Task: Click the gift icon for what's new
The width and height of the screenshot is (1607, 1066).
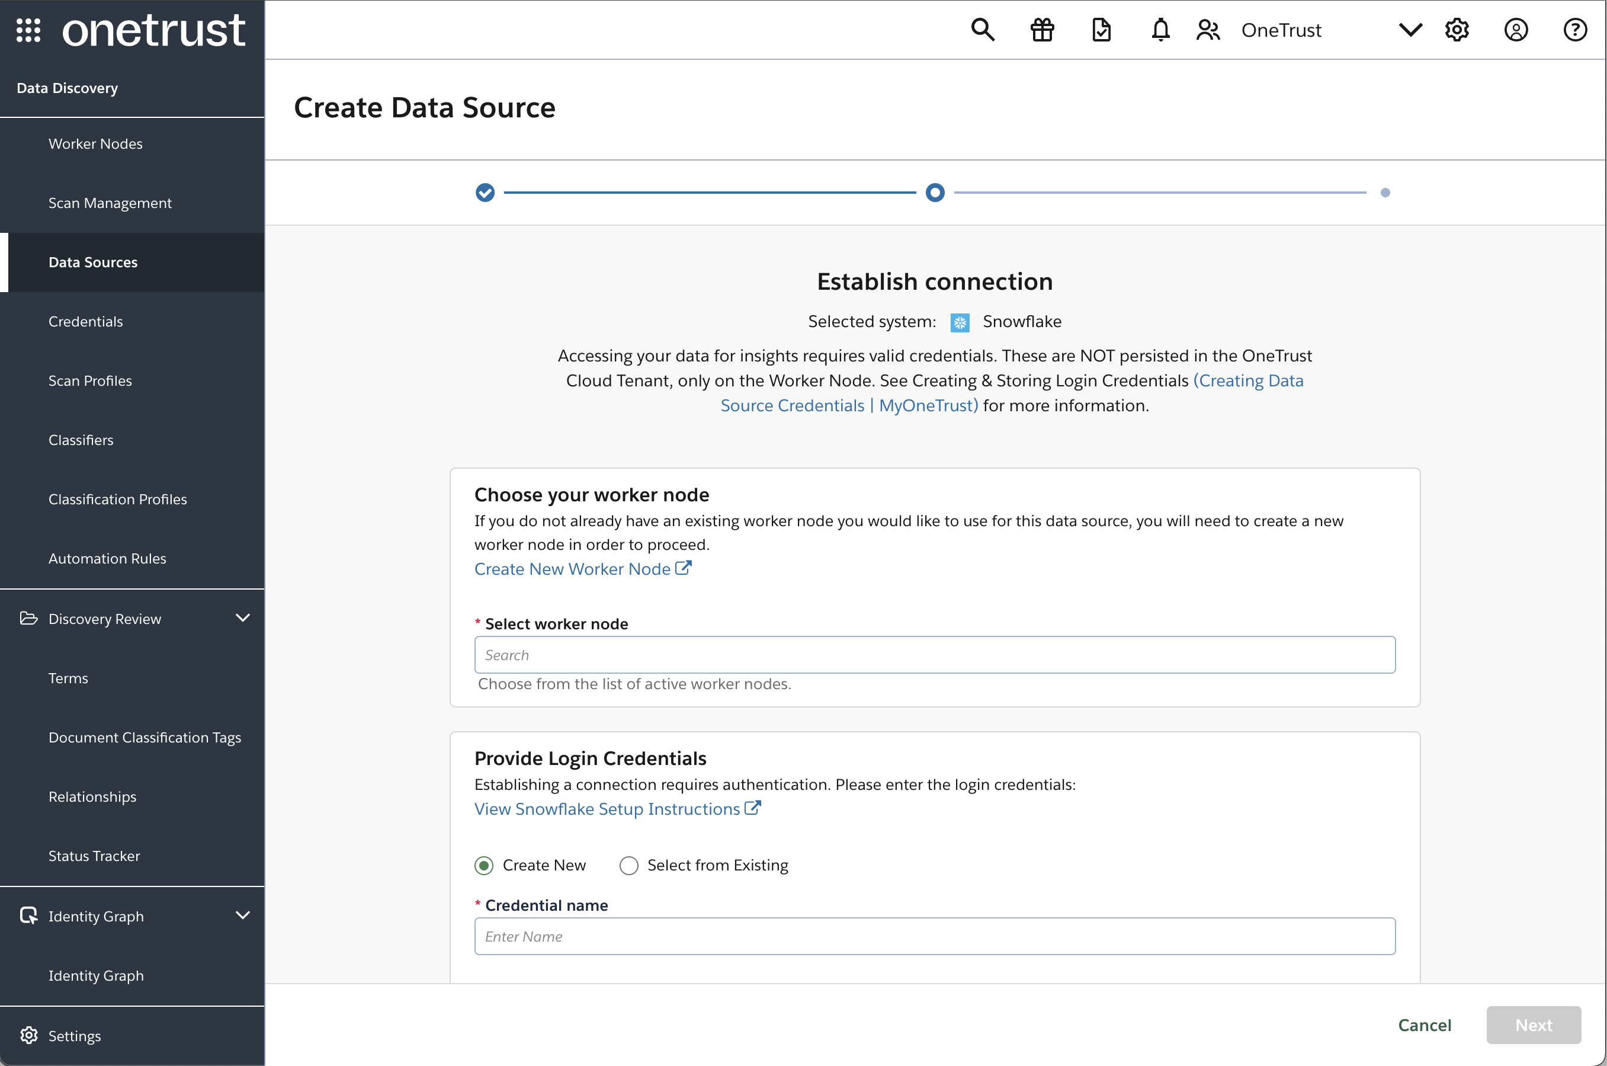Action: (x=1042, y=30)
